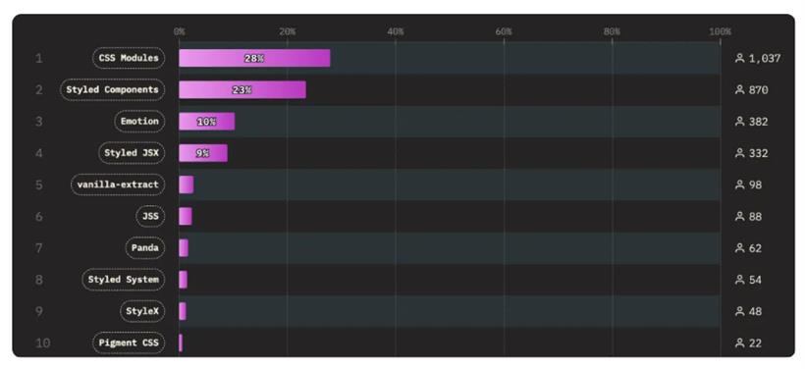This screenshot has height=369, width=805.
Task: Click the person icon beside 98
Action: (x=739, y=184)
